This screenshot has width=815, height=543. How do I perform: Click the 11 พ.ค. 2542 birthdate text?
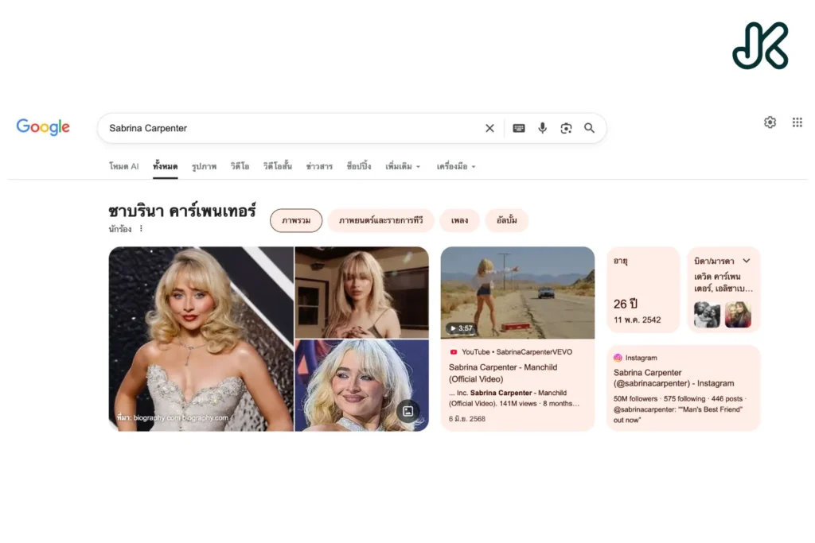(x=637, y=320)
